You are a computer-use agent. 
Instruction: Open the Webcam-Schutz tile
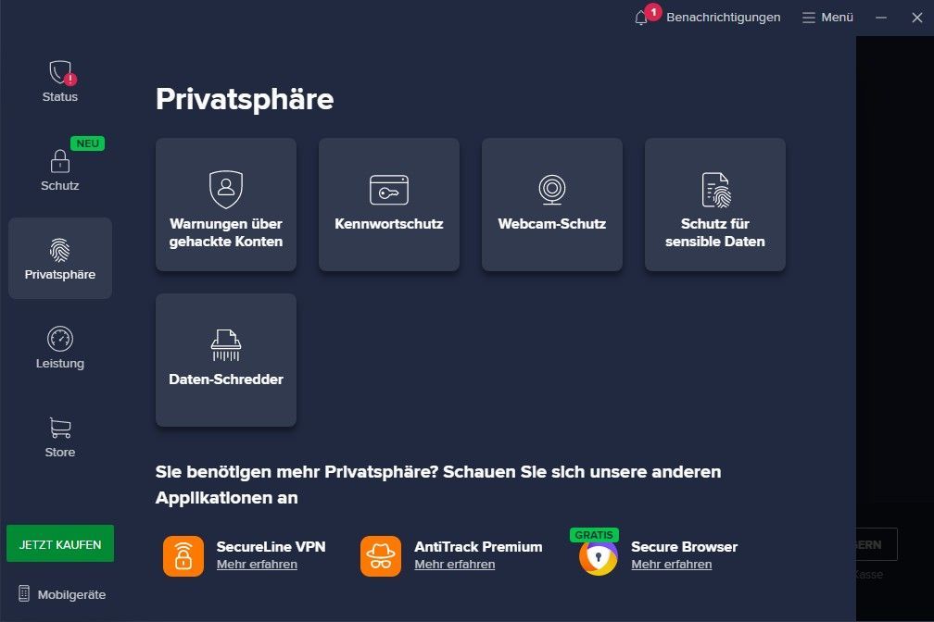pos(552,205)
